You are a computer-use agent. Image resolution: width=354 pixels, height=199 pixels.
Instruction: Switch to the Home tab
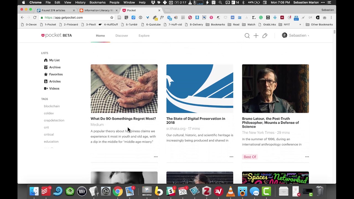click(x=100, y=36)
